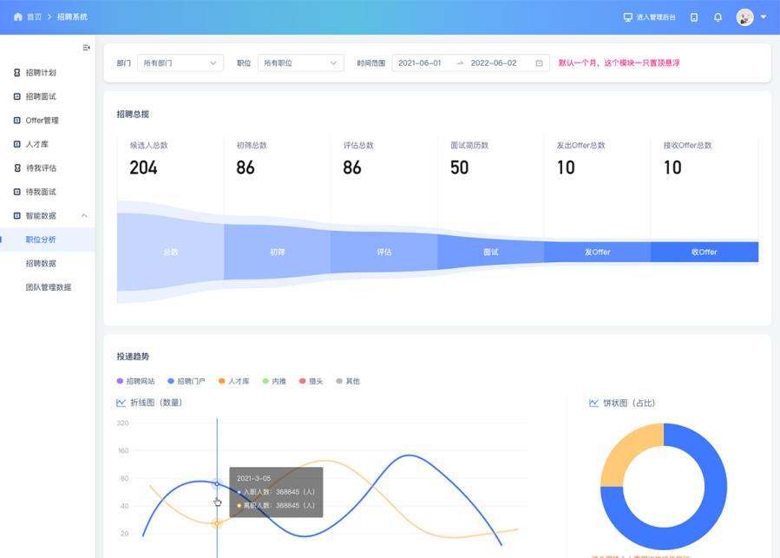Image resolution: width=780 pixels, height=558 pixels.
Task: Go to Offer管理 in the sidebar
Action: [x=42, y=121]
